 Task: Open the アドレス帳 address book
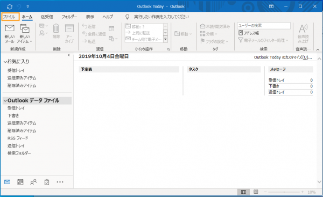249,33
